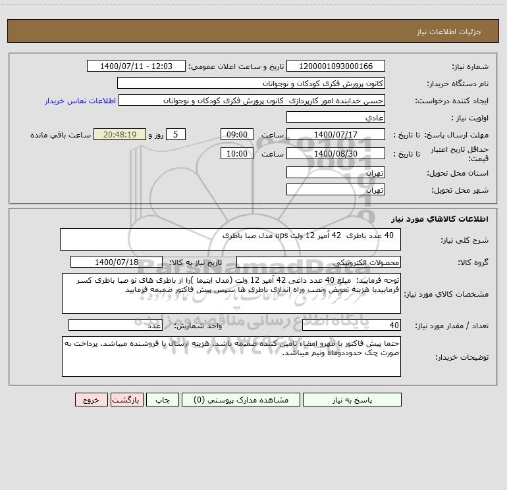
Task: Open اطلاعات تماس خریدار link
Action: (80, 101)
